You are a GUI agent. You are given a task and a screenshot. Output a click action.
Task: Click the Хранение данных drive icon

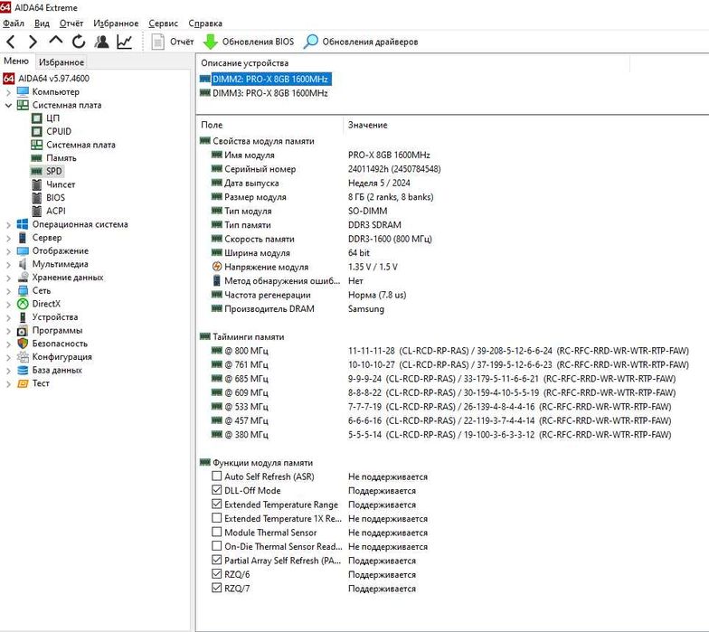23,277
